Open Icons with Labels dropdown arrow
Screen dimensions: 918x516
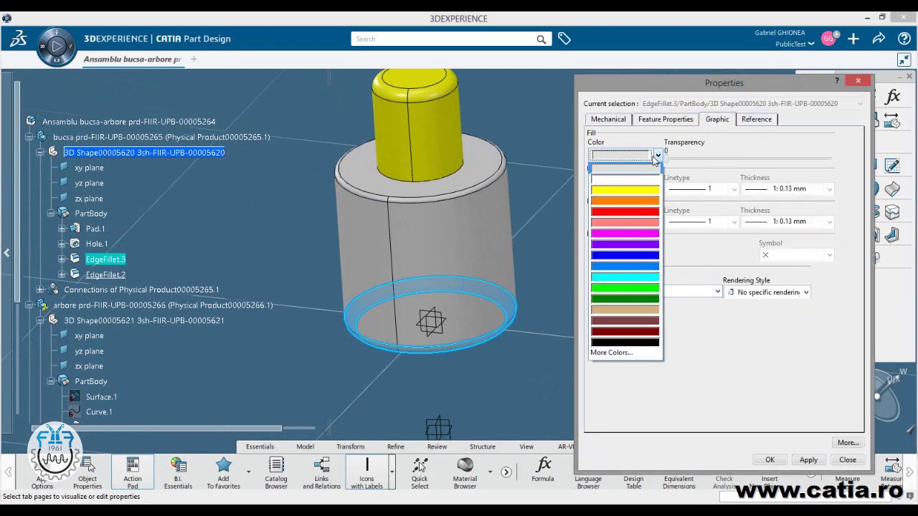pyautogui.click(x=392, y=472)
